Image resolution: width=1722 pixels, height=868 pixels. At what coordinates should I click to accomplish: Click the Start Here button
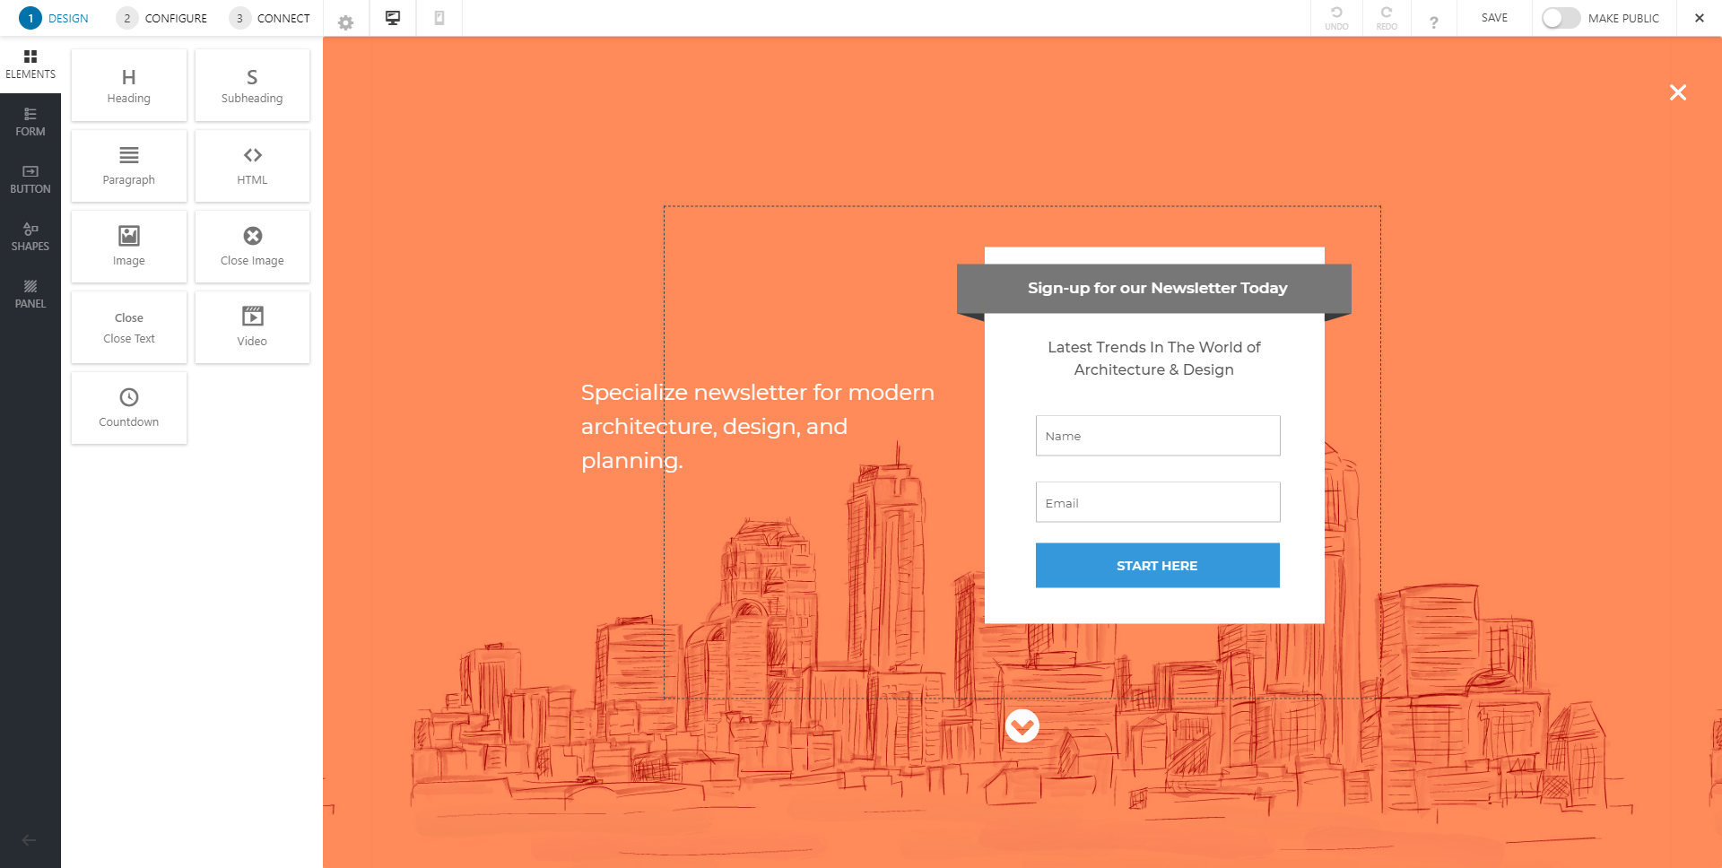pos(1157,565)
